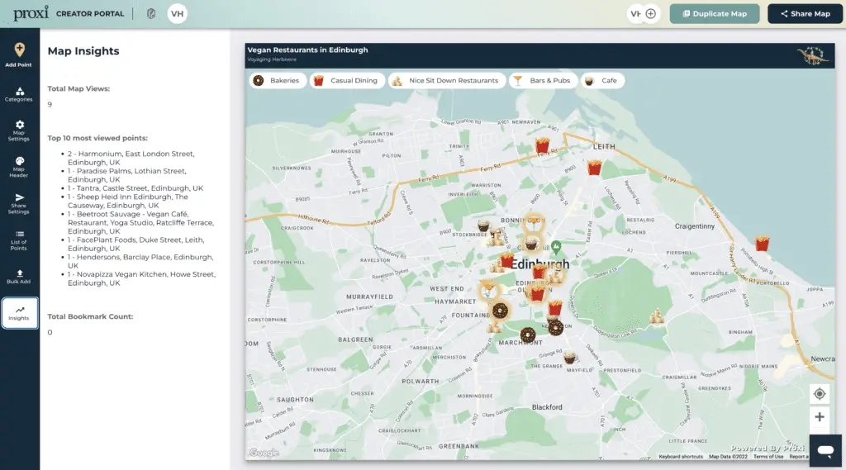The height and width of the screenshot is (470, 846).
Task: Open Keyboard shortcuts link on map
Action: (681, 457)
